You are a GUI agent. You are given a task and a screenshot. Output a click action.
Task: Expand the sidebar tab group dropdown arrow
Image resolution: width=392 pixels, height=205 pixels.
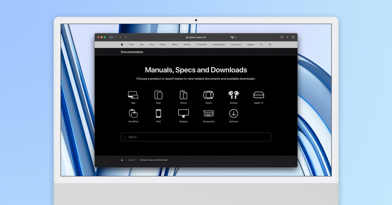click(115, 37)
